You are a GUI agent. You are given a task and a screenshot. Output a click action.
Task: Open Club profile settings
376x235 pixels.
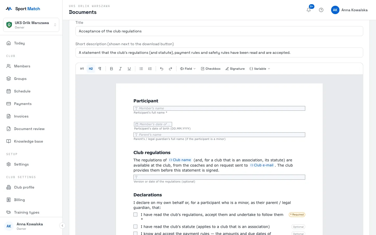click(31, 187)
